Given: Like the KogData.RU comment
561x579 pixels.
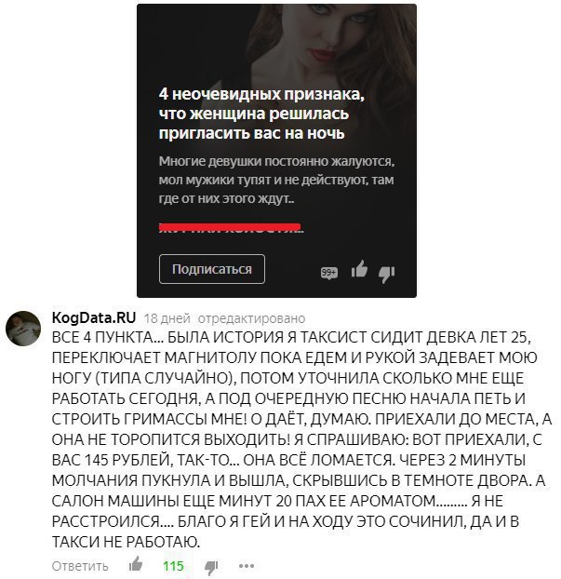Looking at the screenshot, I should point(136,564).
